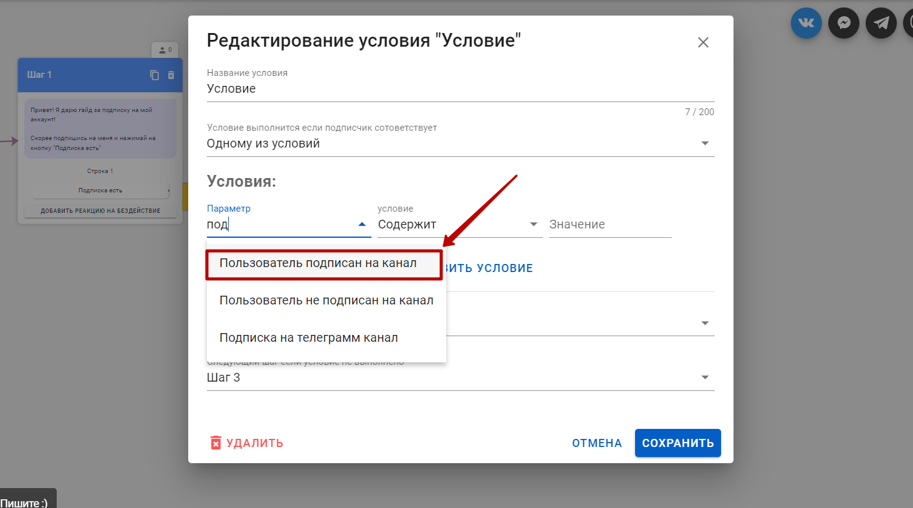Click the Название условия text field
This screenshot has width=913, height=508.
click(x=460, y=89)
